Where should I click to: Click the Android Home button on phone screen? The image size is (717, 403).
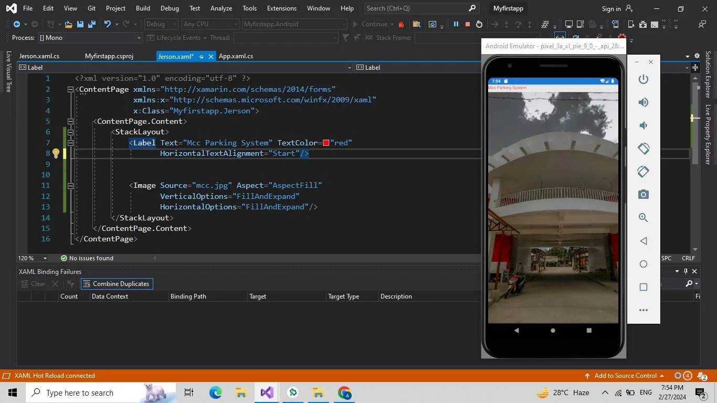[x=553, y=331]
